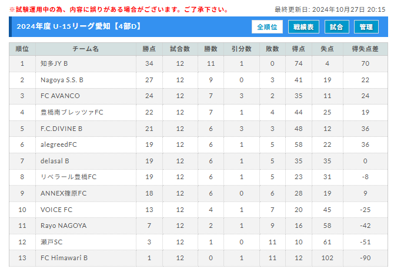Click the 得失点差 column header
This screenshot has width=394, height=269.
pos(365,49)
